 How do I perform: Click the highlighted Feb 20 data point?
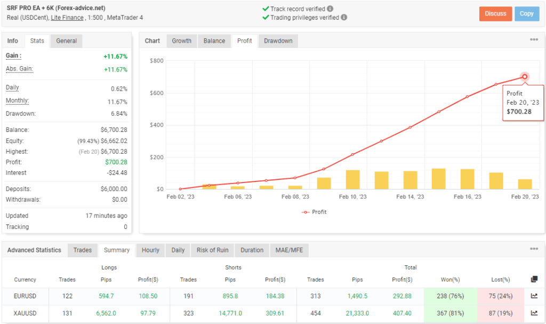(x=524, y=76)
